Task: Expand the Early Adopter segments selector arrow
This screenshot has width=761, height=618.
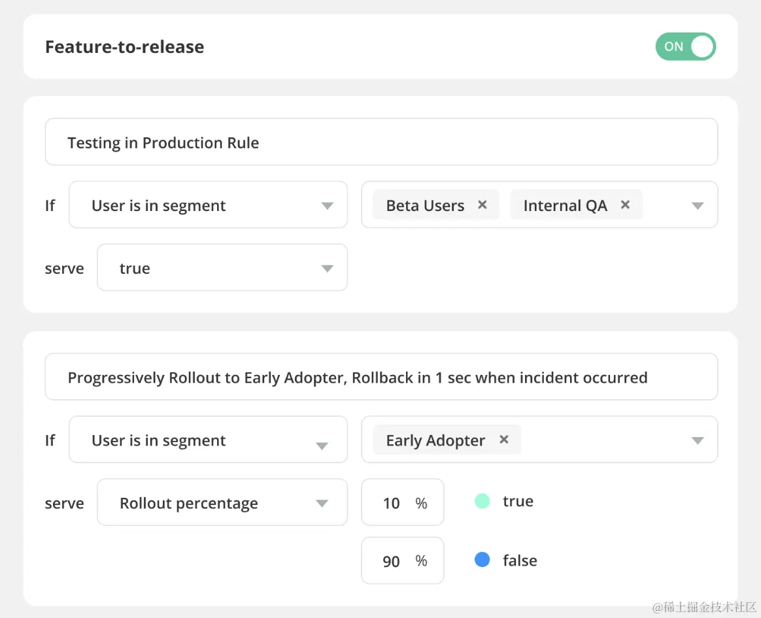Action: point(698,441)
